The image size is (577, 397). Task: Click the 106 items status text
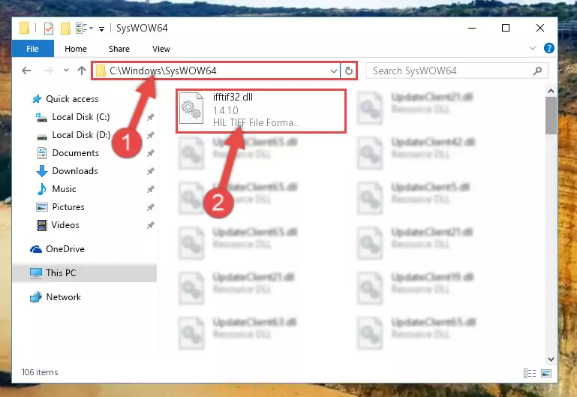(40, 372)
